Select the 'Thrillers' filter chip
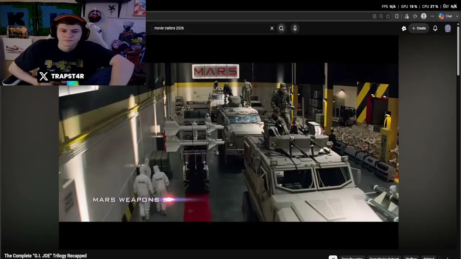Viewport: 461px width, 259px height. pyautogui.click(x=411, y=258)
